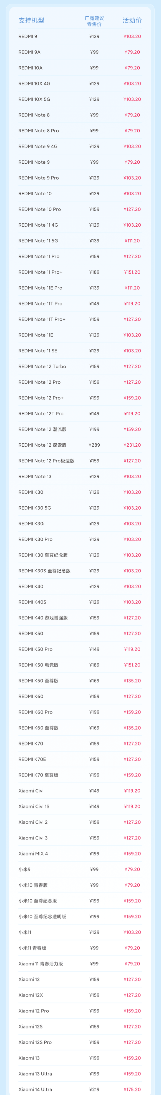Screen dimensions: 161x1095
Task: Click REDMI Note 12 探索版 price ¥289
Action: click(94, 445)
